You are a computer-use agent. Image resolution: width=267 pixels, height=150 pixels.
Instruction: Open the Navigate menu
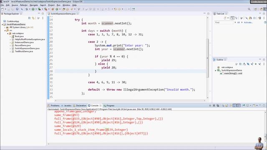tap(34, 5)
